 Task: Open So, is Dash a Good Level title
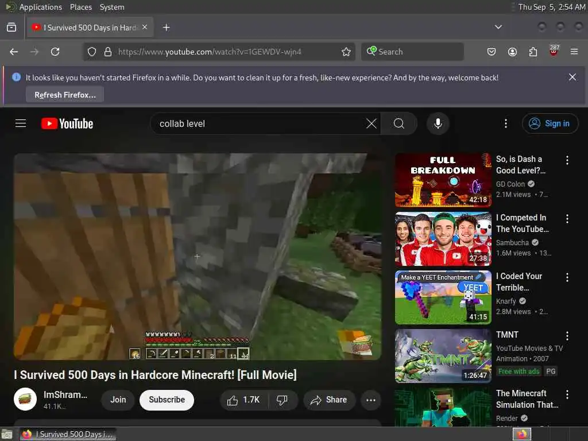520,165
